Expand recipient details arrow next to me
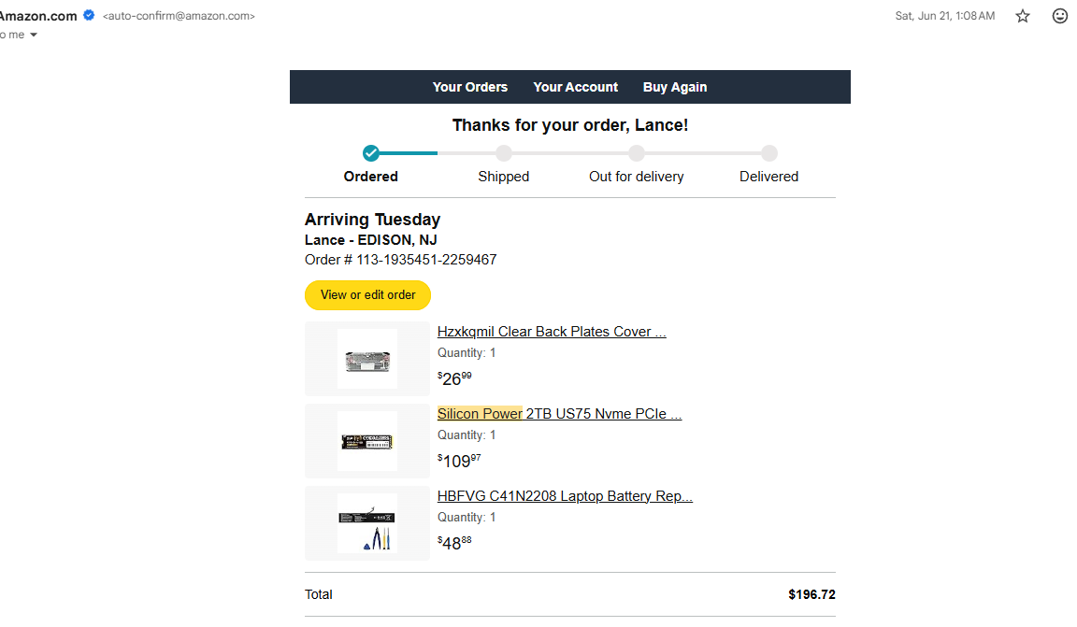The image size is (1077, 627). coord(34,35)
